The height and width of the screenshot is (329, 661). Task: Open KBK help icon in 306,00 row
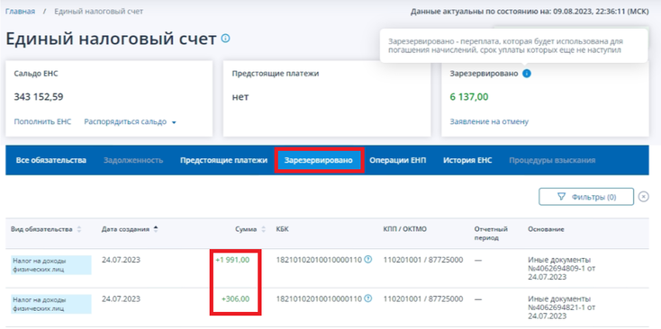368,298
